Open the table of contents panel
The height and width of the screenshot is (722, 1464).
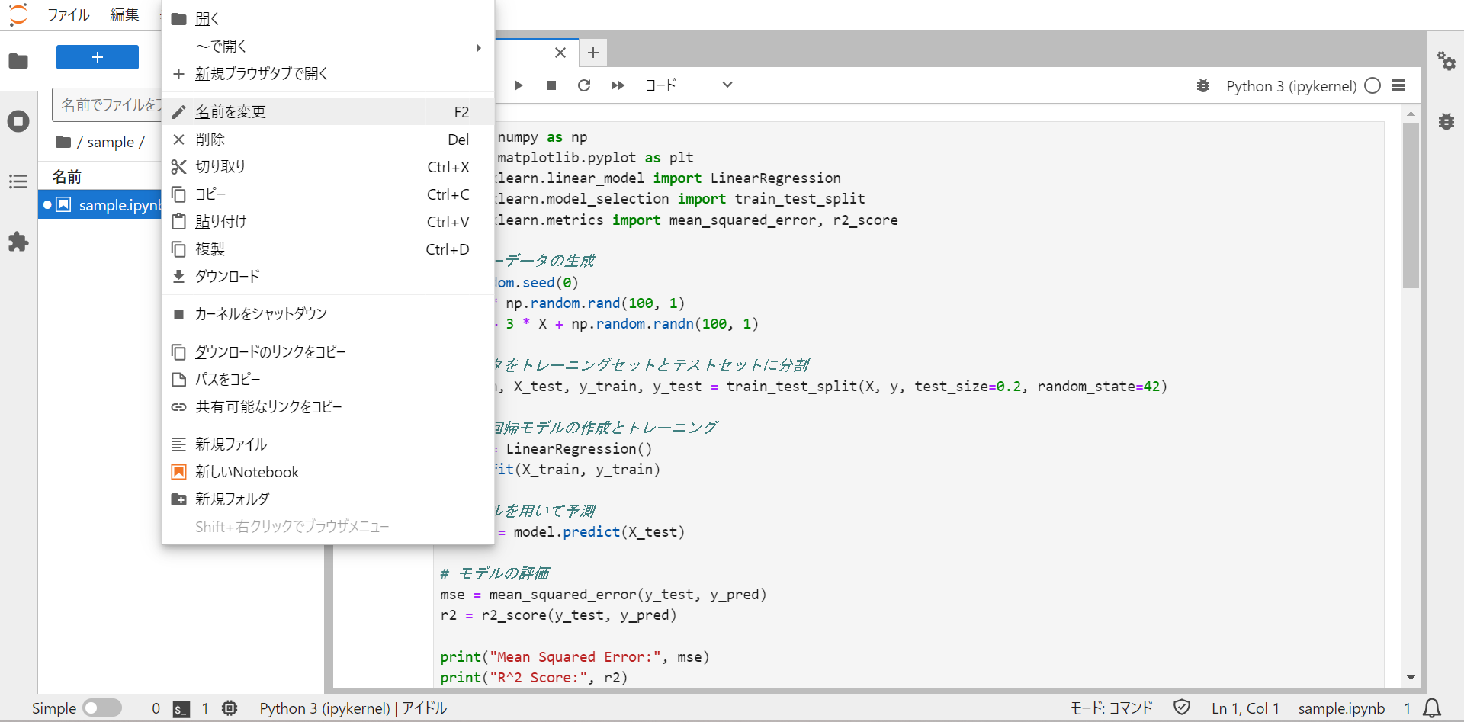(18, 181)
